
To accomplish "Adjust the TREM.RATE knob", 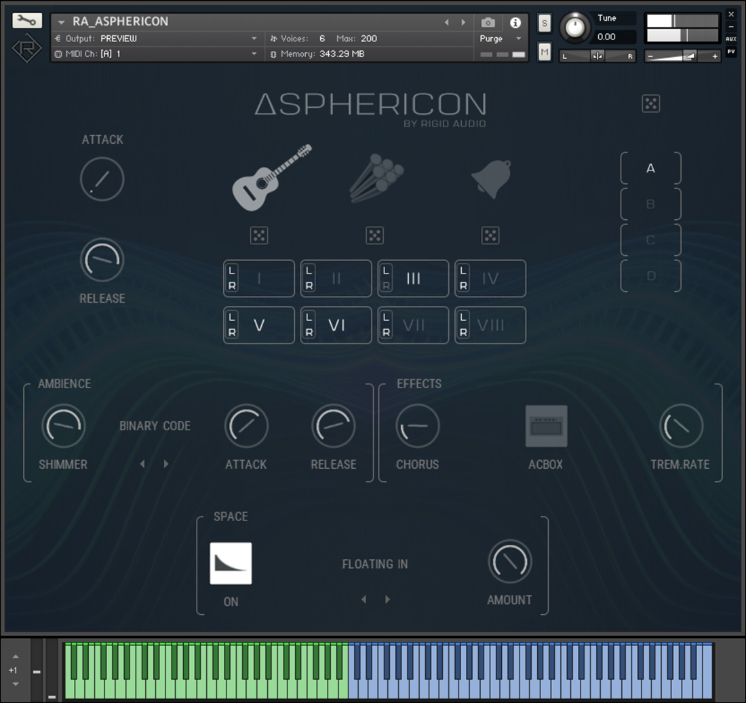I will [x=682, y=426].
